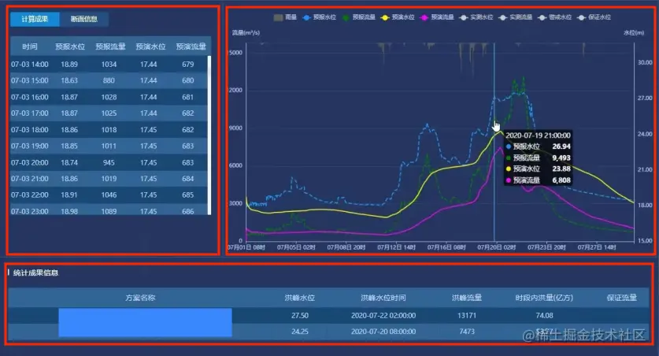Select the 07-03 21:00 row time cell
Screen dimensions: 659x356
pos(30,179)
